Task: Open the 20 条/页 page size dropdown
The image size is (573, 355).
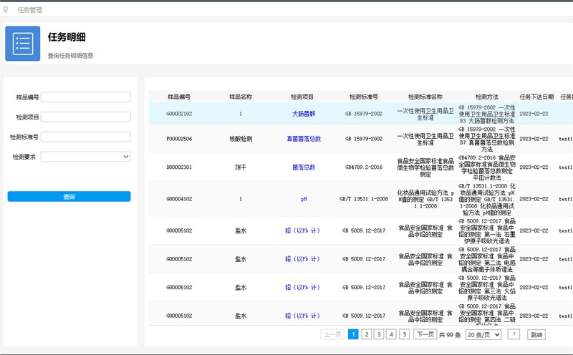Action: [x=483, y=335]
